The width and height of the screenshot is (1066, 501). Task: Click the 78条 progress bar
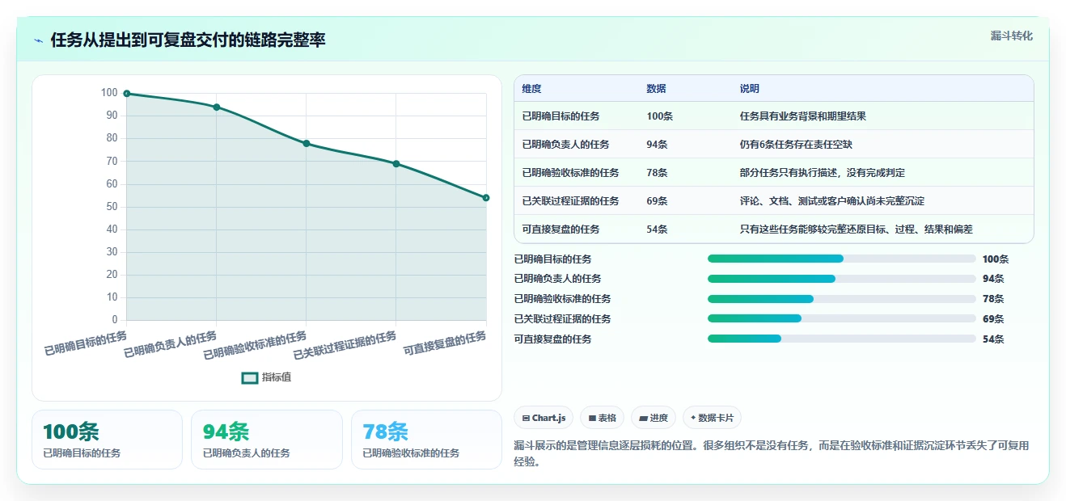[841, 299]
